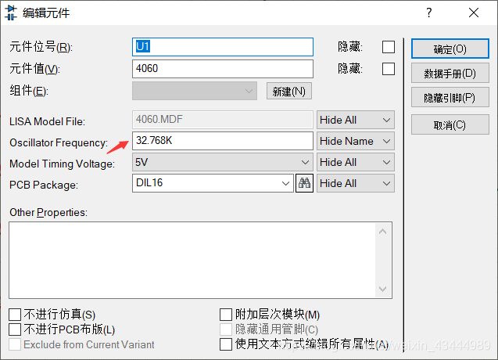Click the binoculars package search icon
This screenshot has height=360, width=498.
tap(304, 183)
